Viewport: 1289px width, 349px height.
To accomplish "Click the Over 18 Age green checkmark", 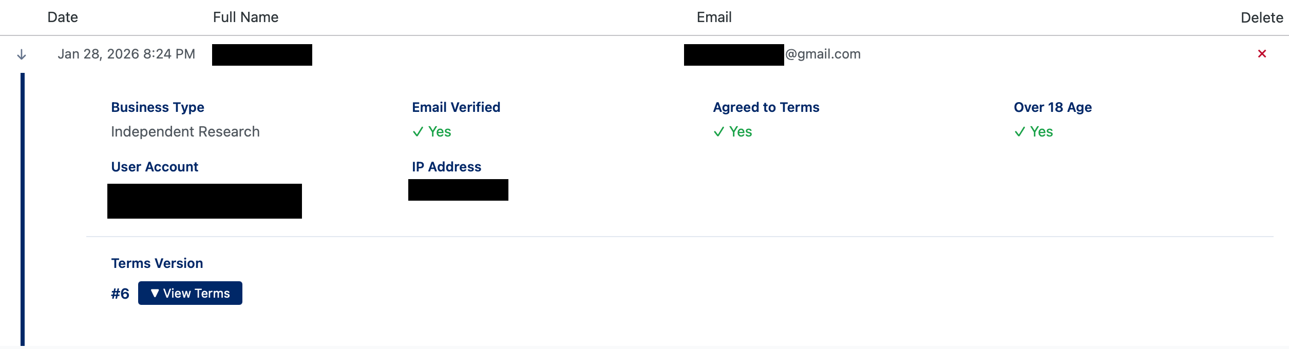I will tap(1020, 132).
